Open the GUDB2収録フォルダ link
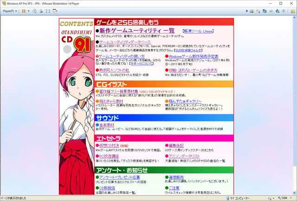 point(188,50)
